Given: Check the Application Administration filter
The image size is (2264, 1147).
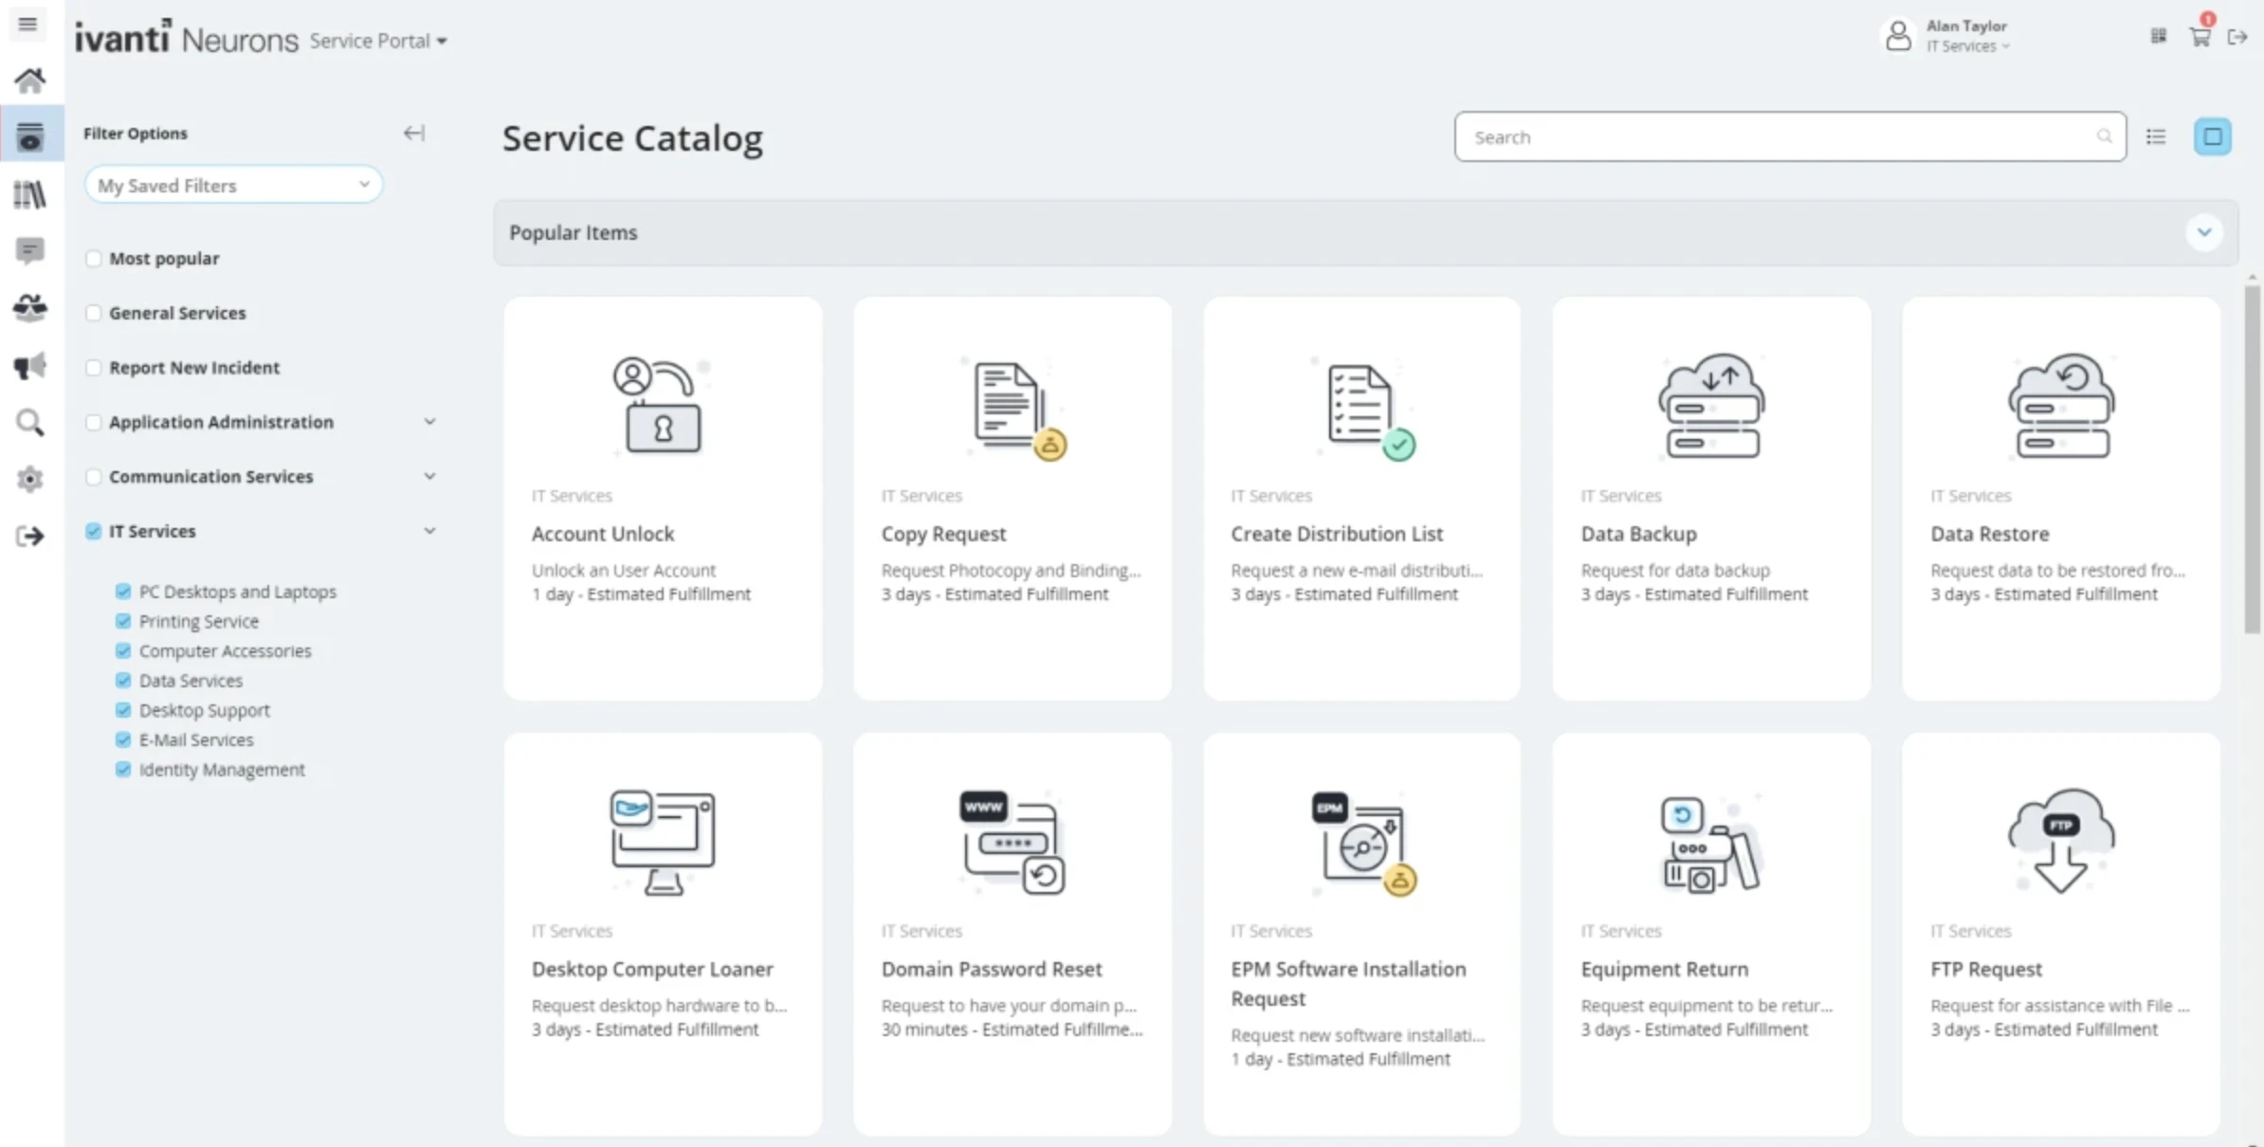Looking at the screenshot, I should (x=93, y=422).
